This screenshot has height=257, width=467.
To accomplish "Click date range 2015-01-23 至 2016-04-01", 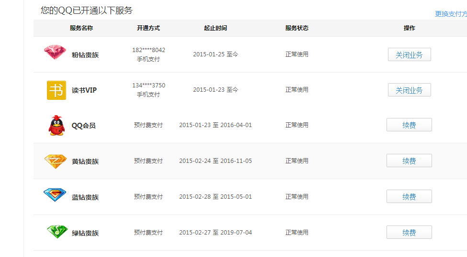I will tap(216, 125).
